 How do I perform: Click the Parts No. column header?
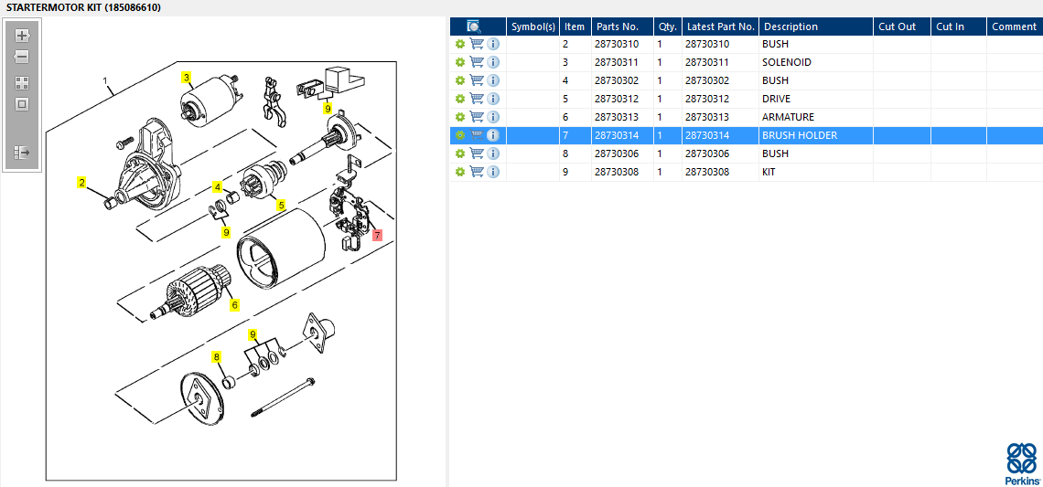tap(622, 26)
